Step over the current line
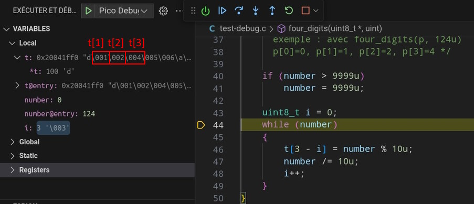 point(239,11)
